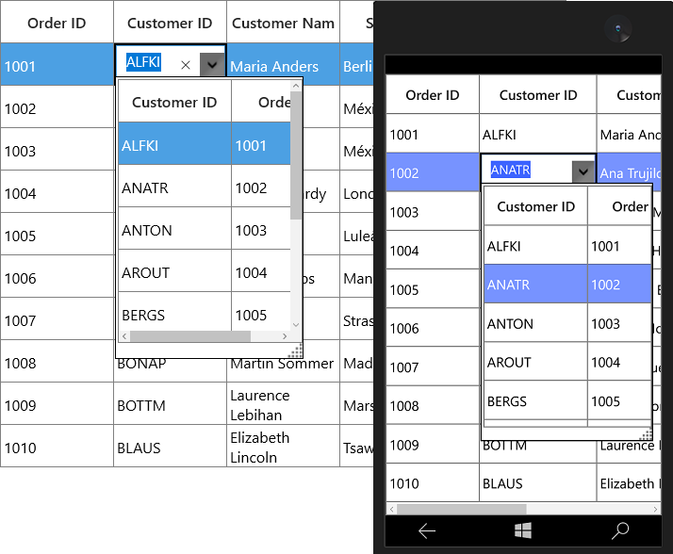Click Ana Trujillo cell in phone grid
The image size is (673, 554).
pos(629,172)
